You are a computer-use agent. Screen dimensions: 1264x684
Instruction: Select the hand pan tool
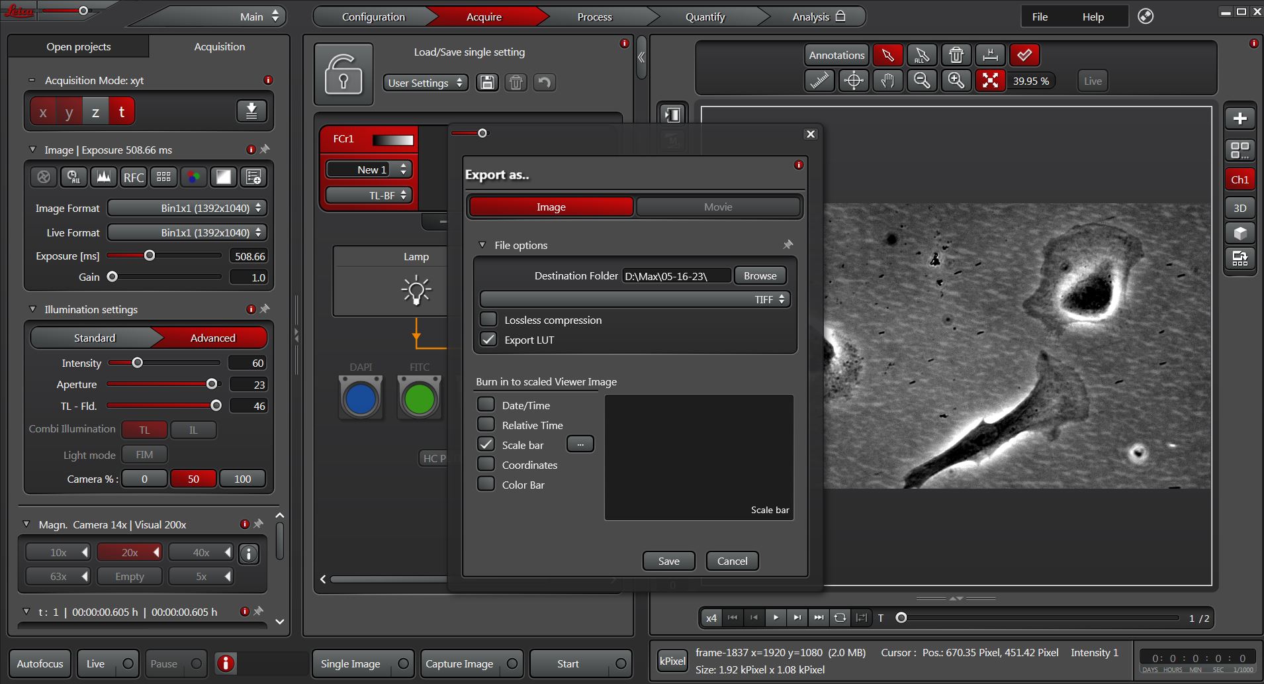coord(887,81)
